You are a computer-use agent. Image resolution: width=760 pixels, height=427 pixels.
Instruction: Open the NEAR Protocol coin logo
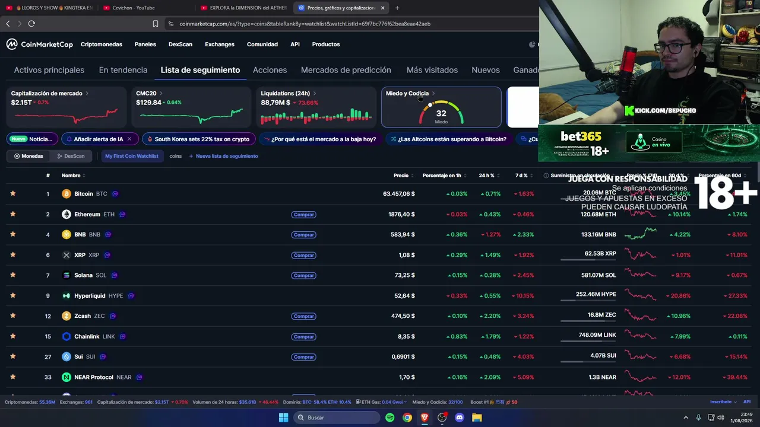(66, 377)
